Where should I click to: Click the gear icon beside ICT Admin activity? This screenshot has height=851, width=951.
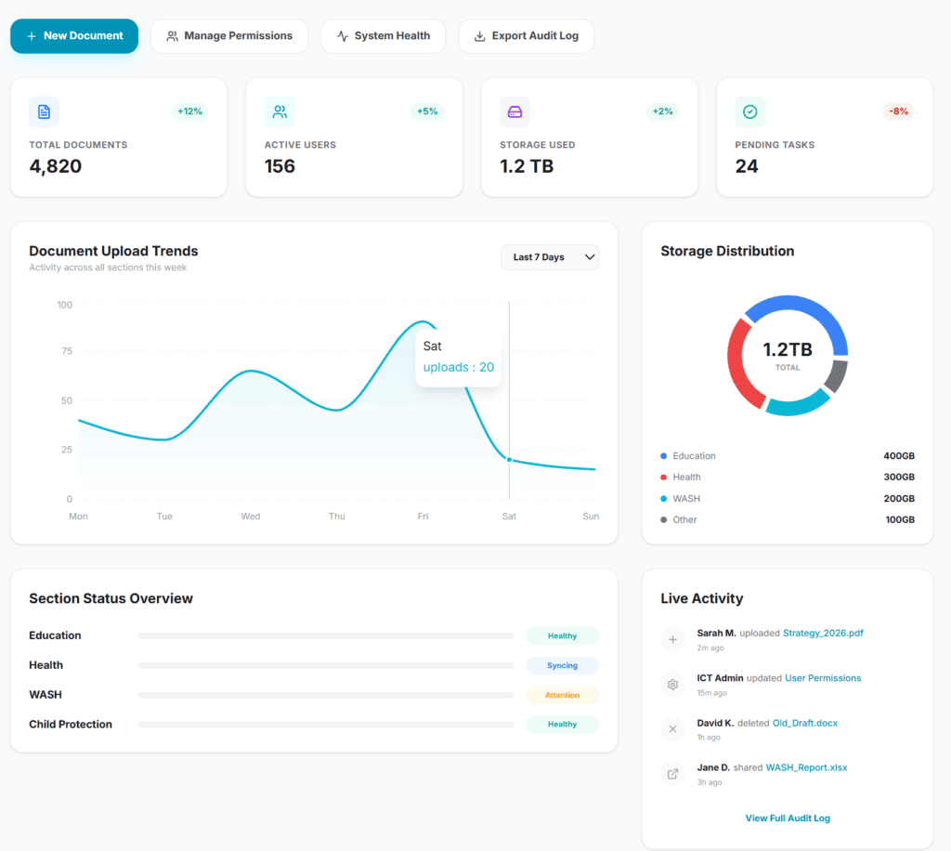click(673, 684)
